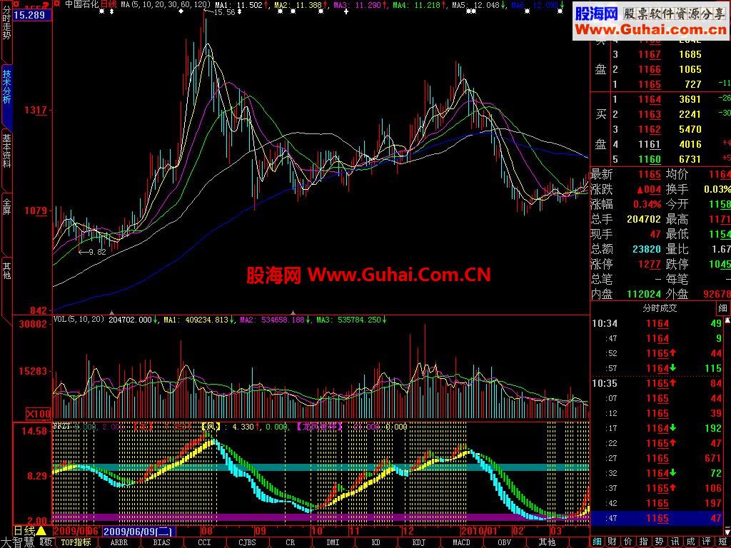Select the 财 finance tab at bottom right

(612, 542)
